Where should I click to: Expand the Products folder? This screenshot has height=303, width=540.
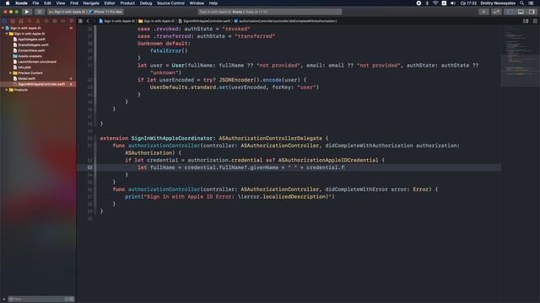click(x=7, y=90)
